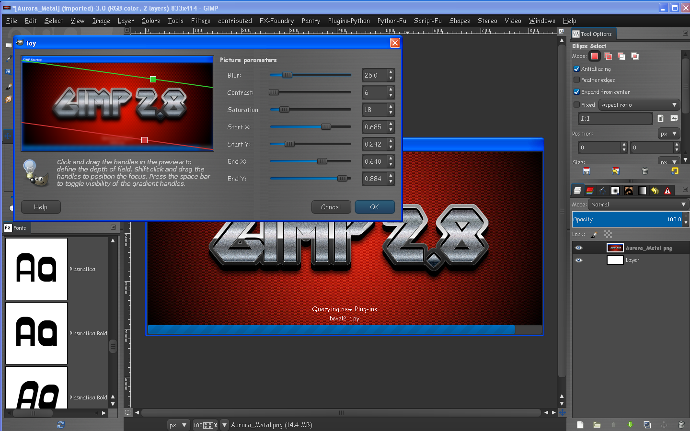Open the Filters menu

pos(200,21)
